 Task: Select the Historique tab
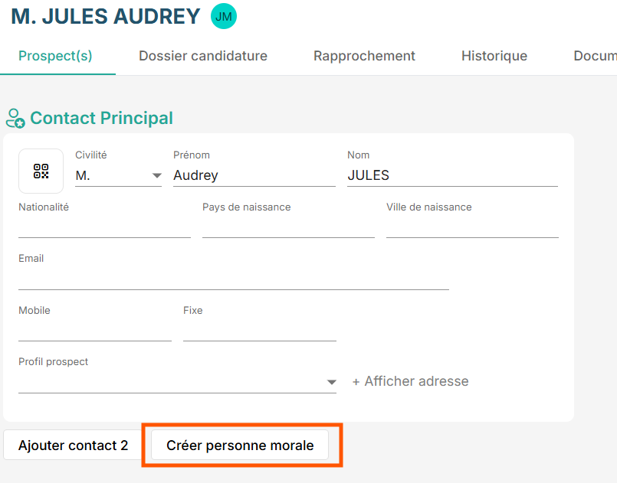pos(494,56)
